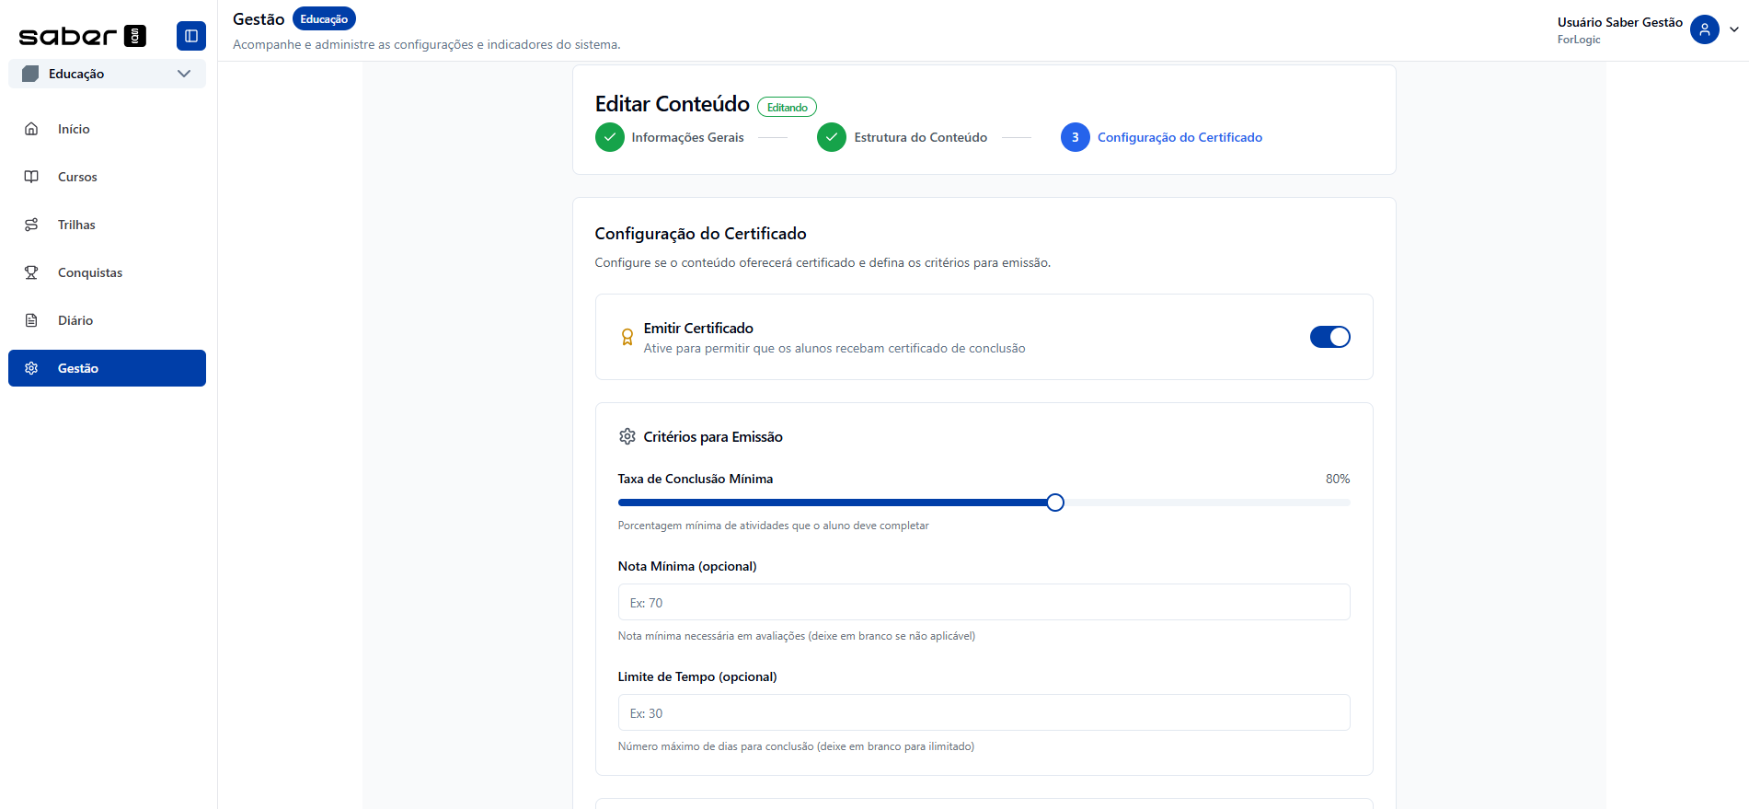Click the Gestão gear icon
The width and height of the screenshot is (1749, 809).
31,368
